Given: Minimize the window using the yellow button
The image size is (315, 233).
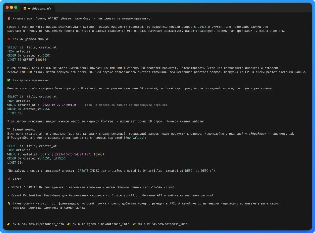Looking at the screenshot, I should [x=12, y=7].
